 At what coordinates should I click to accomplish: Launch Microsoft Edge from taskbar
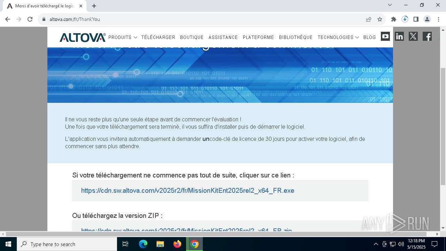pos(143,244)
